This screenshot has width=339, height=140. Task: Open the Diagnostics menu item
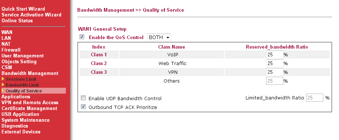[15, 126]
